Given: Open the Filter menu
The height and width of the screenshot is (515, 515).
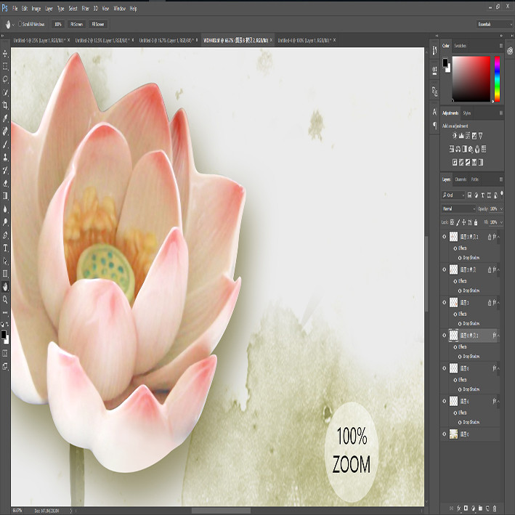Looking at the screenshot, I should coord(86,9).
